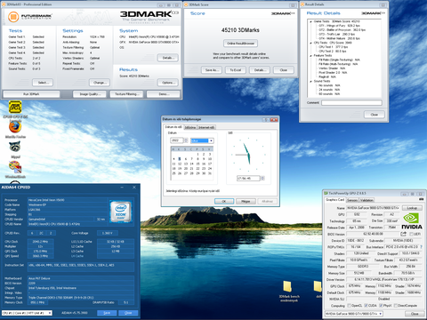
Task: Close the date and time dialog
Action: 274,119
